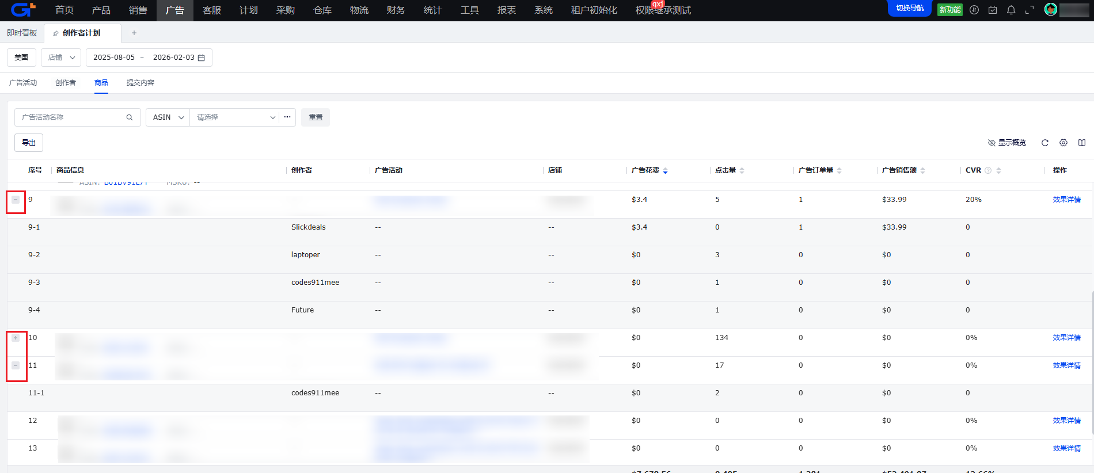Viewport: 1094px width, 473px height.
Task: Toggle 显示概览 overview visibility
Action: (1007, 143)
